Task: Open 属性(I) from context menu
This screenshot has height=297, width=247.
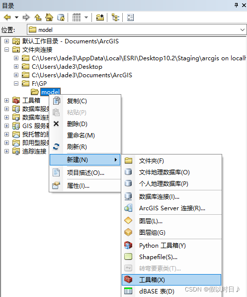Action: coord(85,186)
